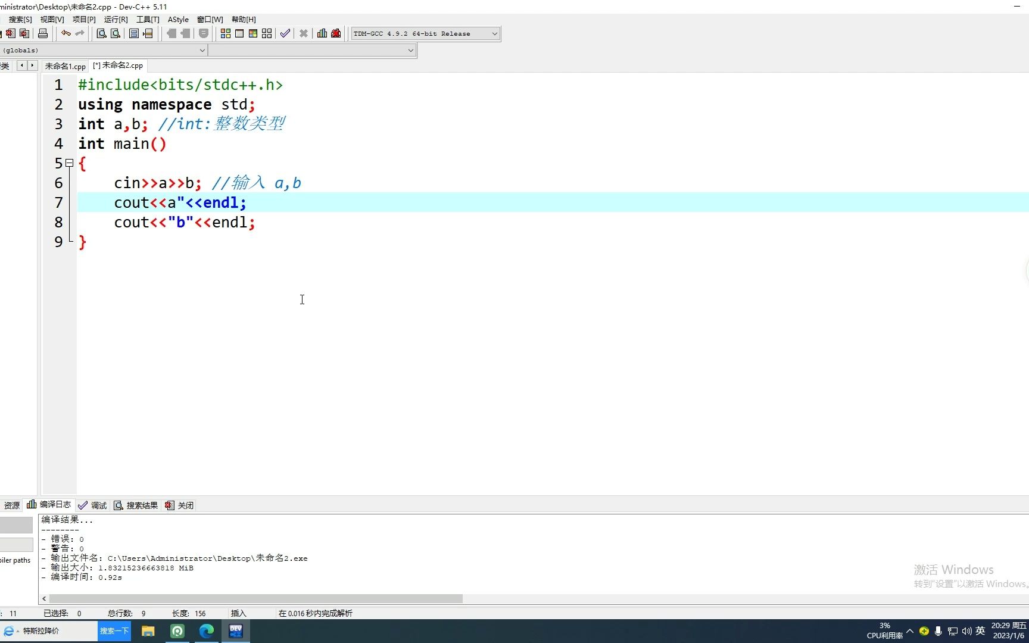Click the Find (magnifier) toolbar icon

click(101, 33)
